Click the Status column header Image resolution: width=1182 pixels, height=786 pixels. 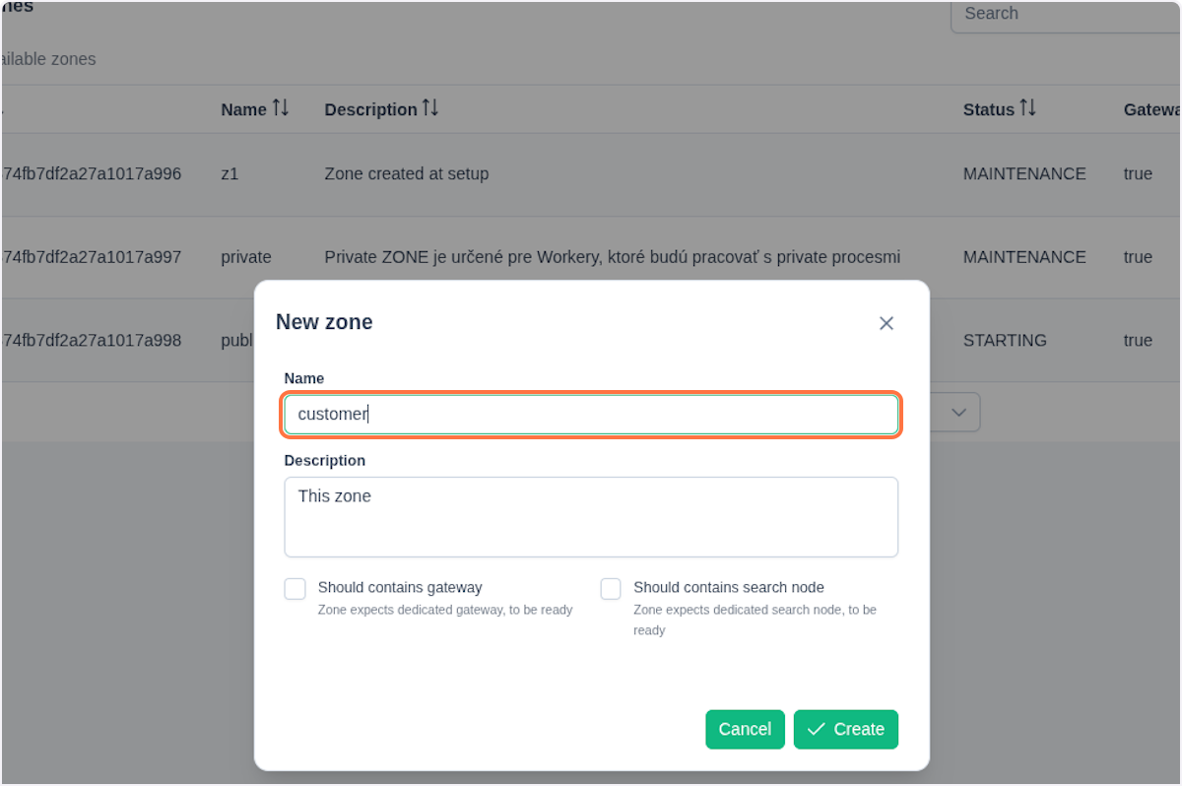tap(988, 109)
